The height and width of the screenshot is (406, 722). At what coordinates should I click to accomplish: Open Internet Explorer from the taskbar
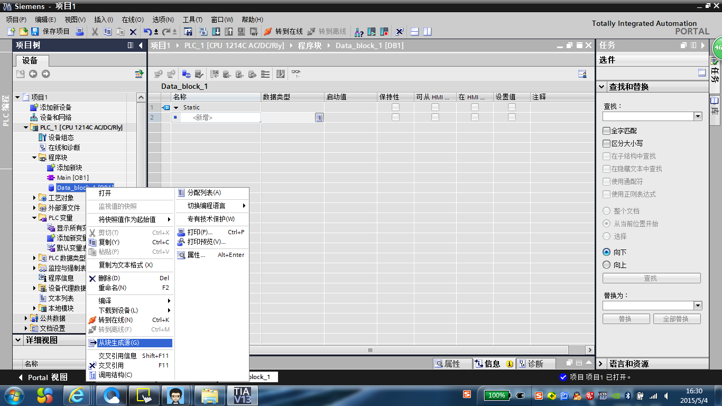pos(77,395)
